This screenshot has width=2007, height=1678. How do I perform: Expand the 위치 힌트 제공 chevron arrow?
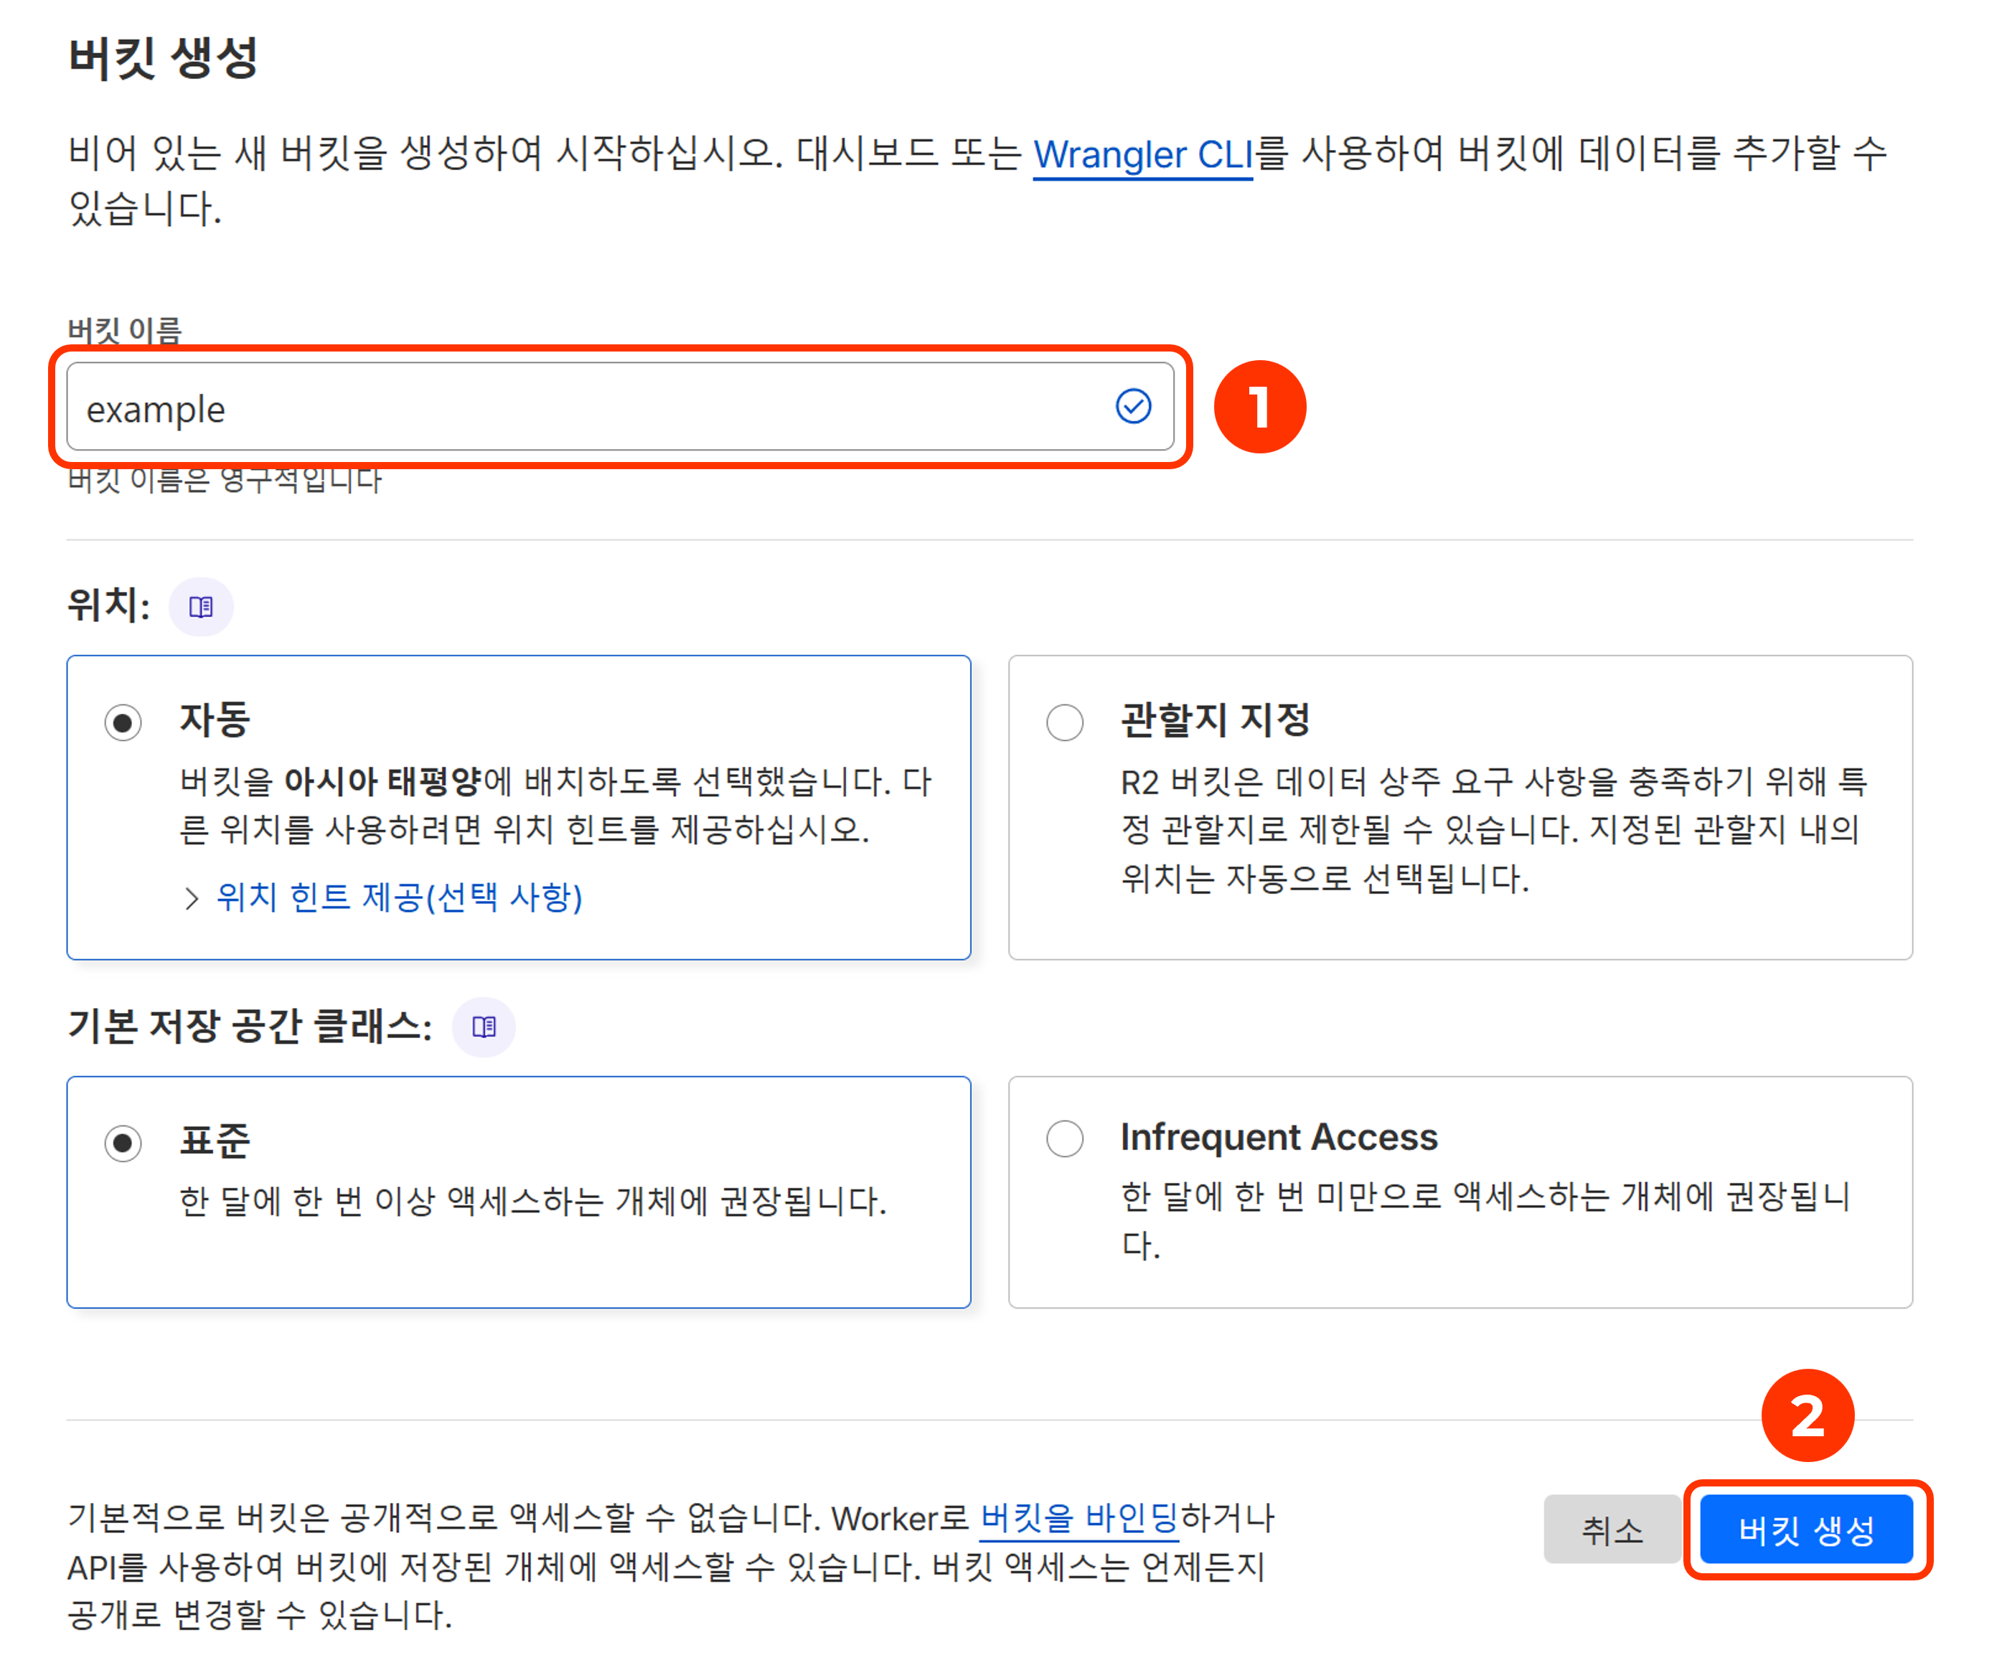191,898
